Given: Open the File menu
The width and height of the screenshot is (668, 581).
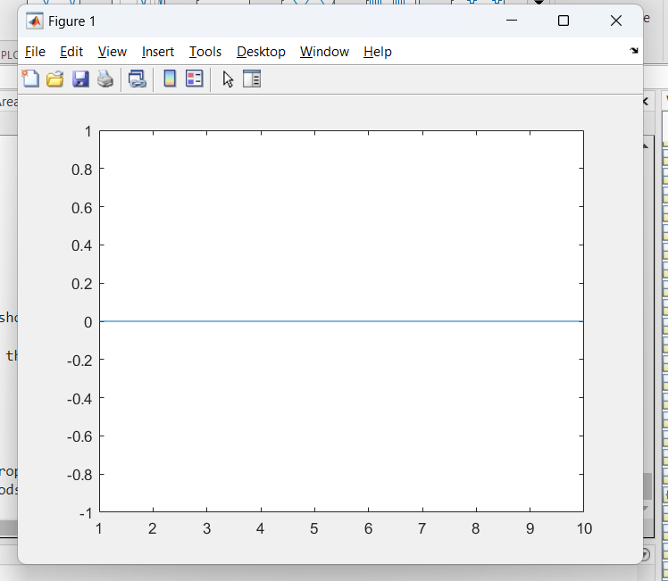Looking at the screenshot, I should coord(35,52).
